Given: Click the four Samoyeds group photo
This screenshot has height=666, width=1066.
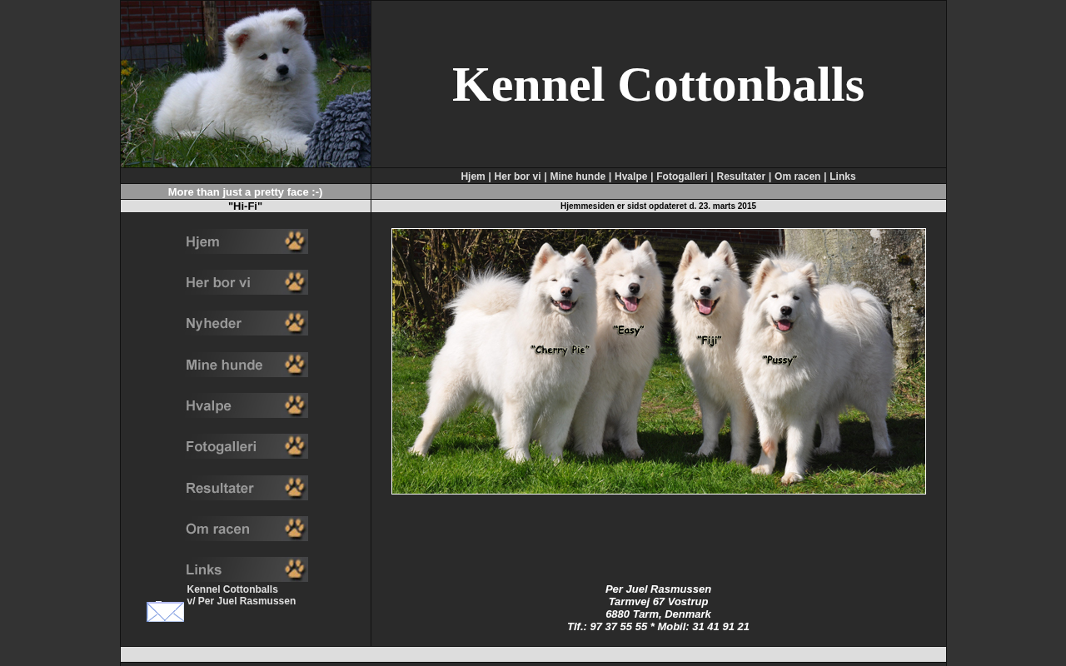Looking at the screenshot, I should coord(658,361).
